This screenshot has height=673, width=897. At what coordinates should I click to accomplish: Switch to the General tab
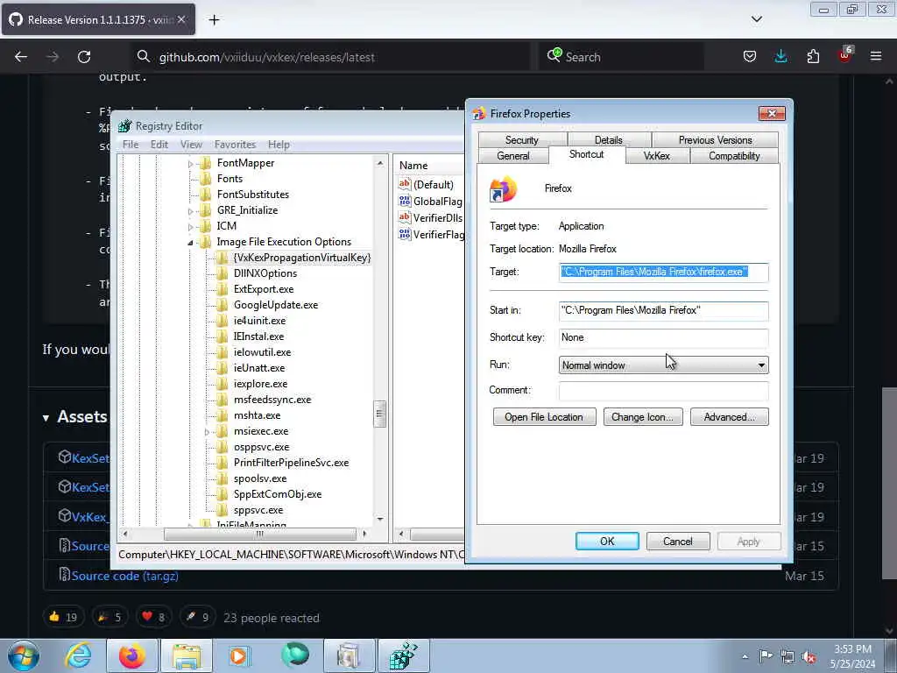513,156
